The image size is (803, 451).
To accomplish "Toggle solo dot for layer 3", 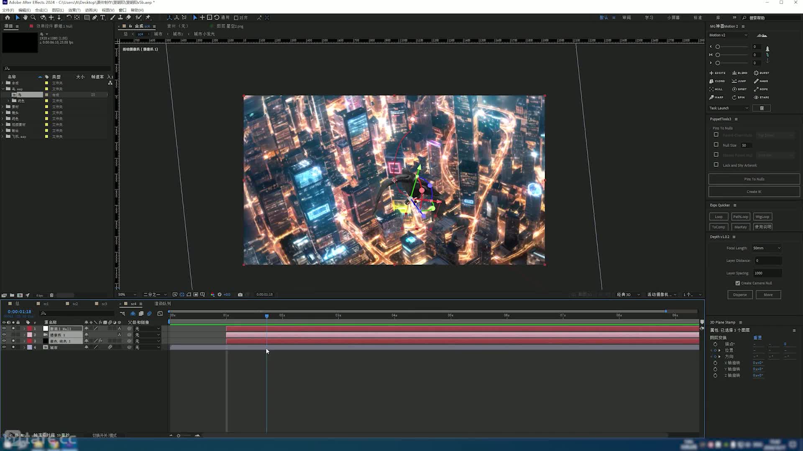I will click(13, 341).
